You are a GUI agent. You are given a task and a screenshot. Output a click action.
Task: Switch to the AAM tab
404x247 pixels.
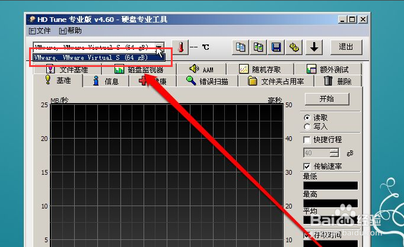coord(202,69)
